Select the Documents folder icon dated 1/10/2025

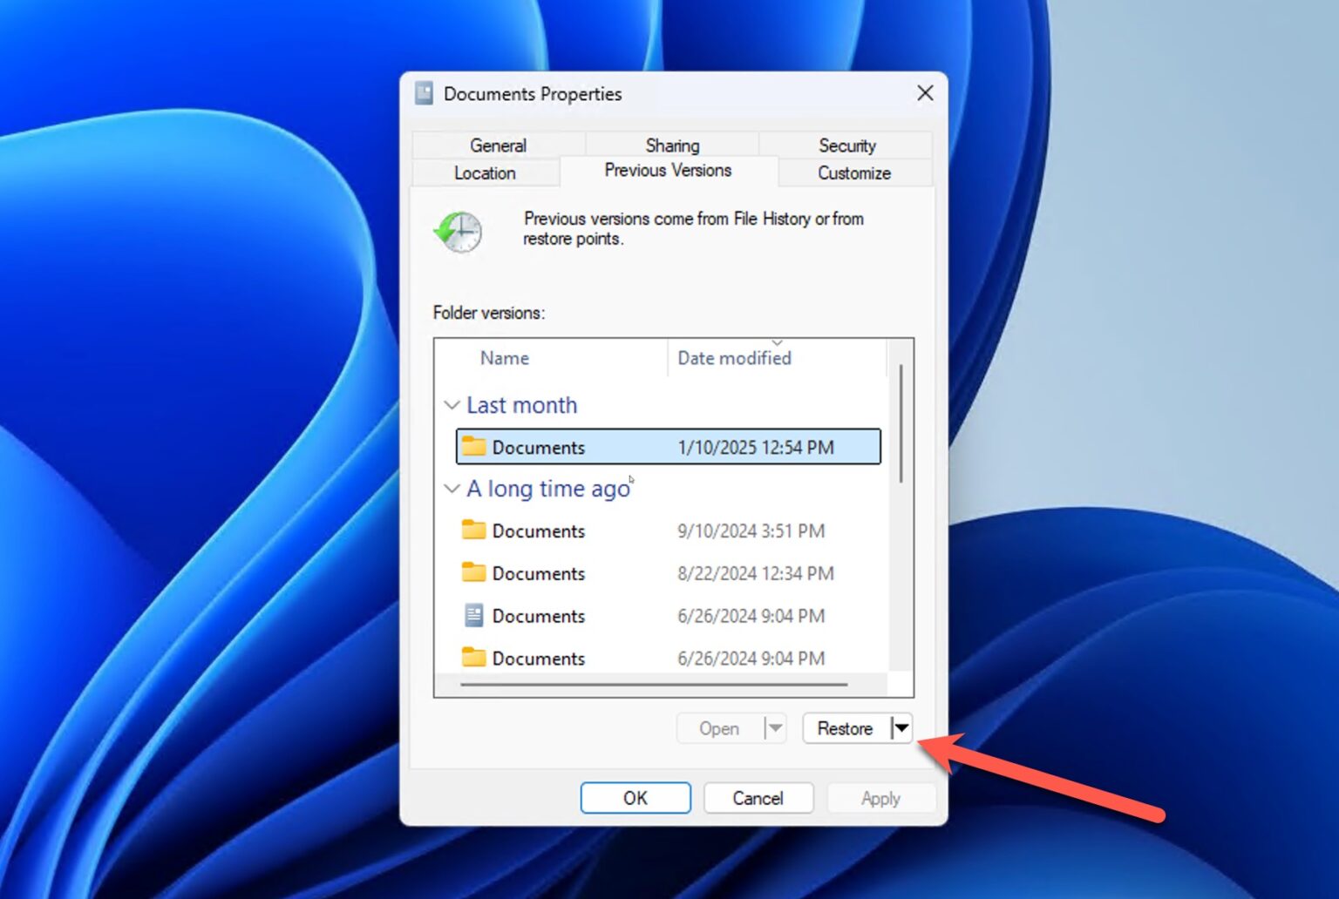pyautogui.click(x=473, y=447)
